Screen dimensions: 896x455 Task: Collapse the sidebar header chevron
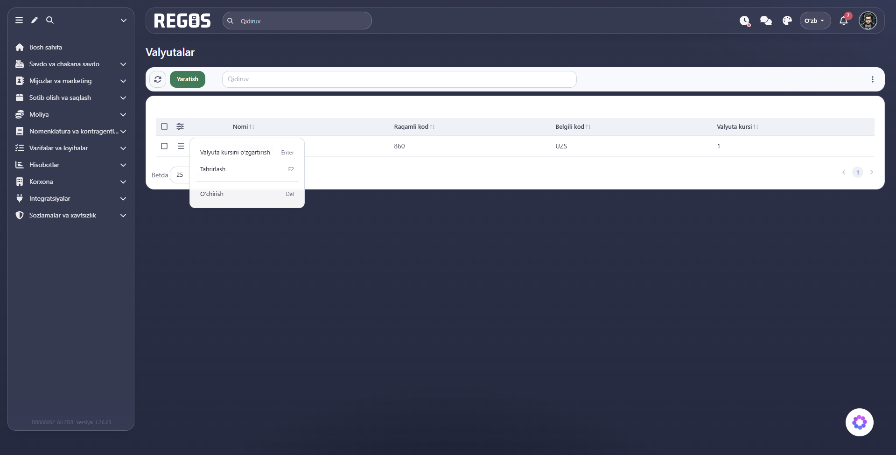[124, 21]
